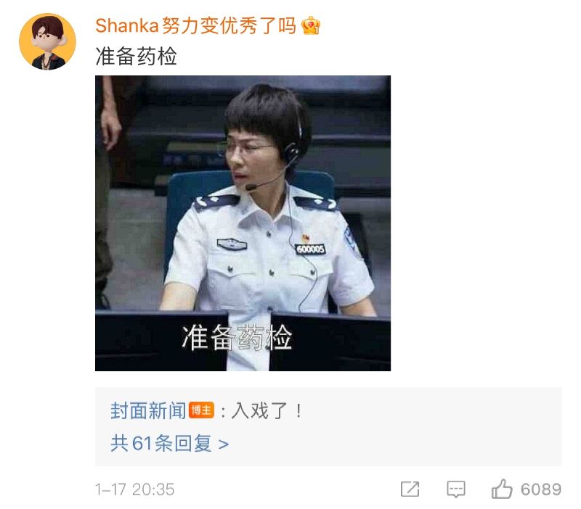
Task: Tap the comment bubble icon
Action: pyautogui.click(x=456, y=489)
